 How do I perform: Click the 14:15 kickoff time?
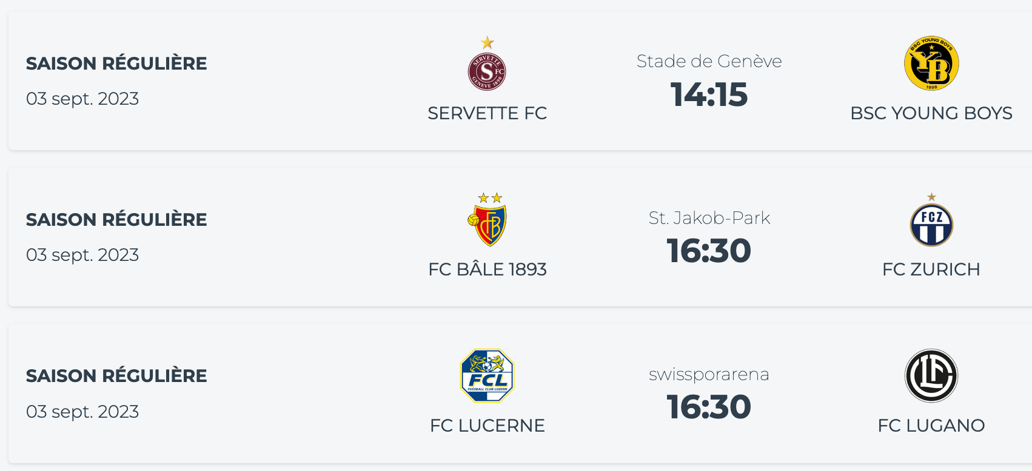pos(709,95)
